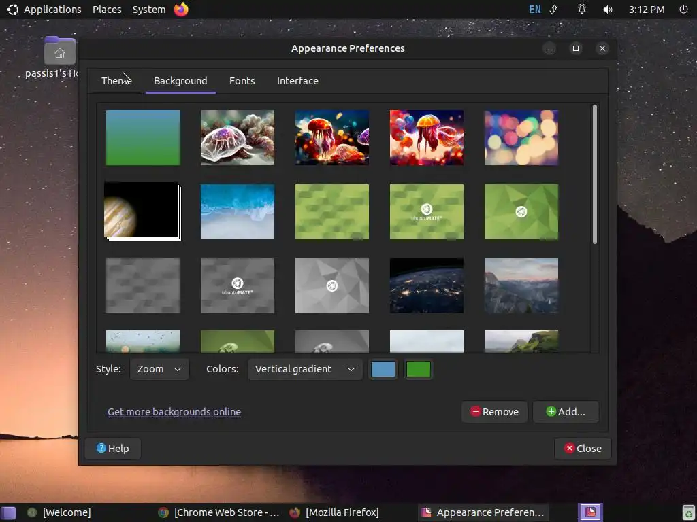The image size is (697, 522).
Task: Click the Ubuntu MATE logo in the top panel
Action: (x=12, y=10)
